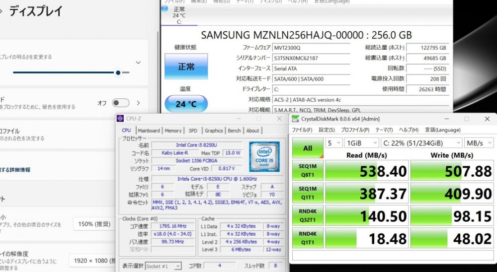Click the 正常 health status button
Screen dimensions: 497x272
coord(186,67)
